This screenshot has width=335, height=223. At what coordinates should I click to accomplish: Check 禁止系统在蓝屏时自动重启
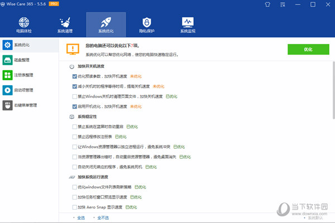pos(75,127)
